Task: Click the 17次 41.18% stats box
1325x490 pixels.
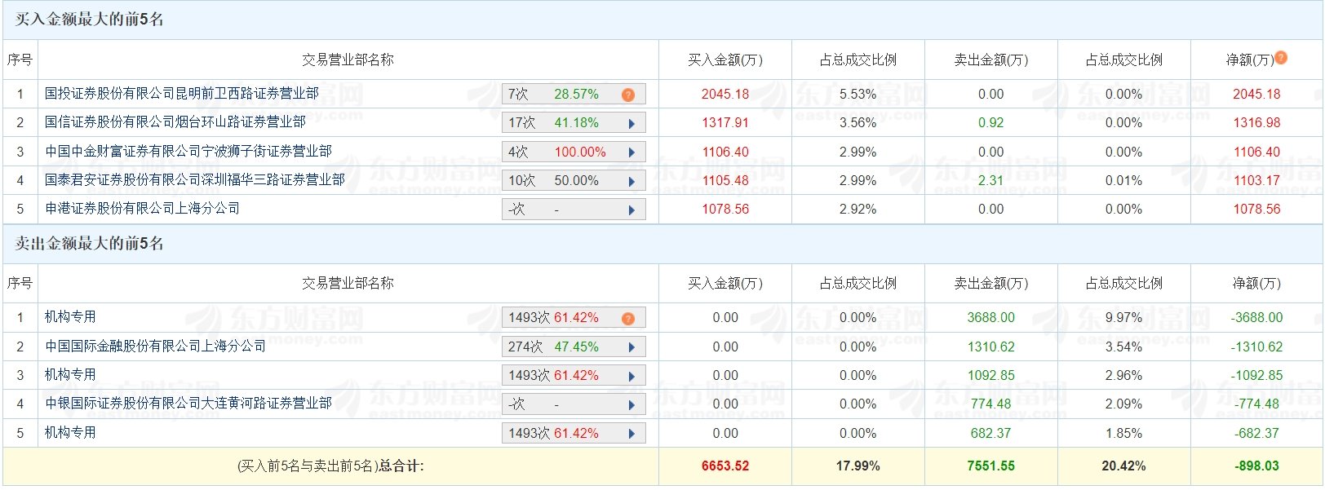Action: [x=574, y=123]
